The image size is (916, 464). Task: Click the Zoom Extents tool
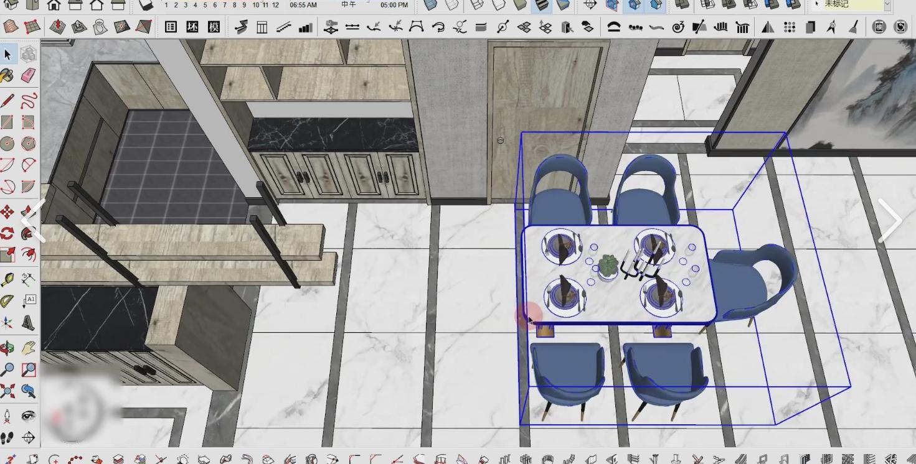coord(7,391)
